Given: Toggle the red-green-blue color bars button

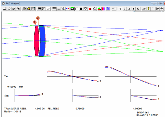Looking at the screenshot, I should pyautogui.click(x=104, y=9).
